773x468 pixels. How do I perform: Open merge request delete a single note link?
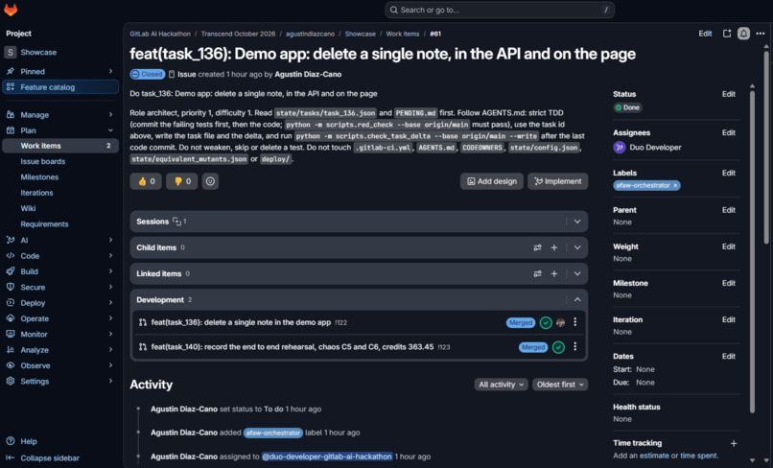pyautogui.click(x=241, y=322)
